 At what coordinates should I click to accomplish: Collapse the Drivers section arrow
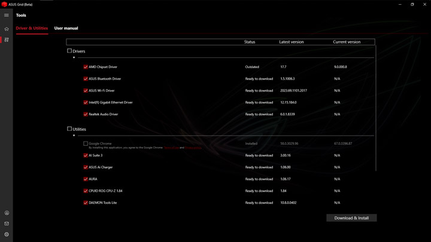tap(74, 57)
